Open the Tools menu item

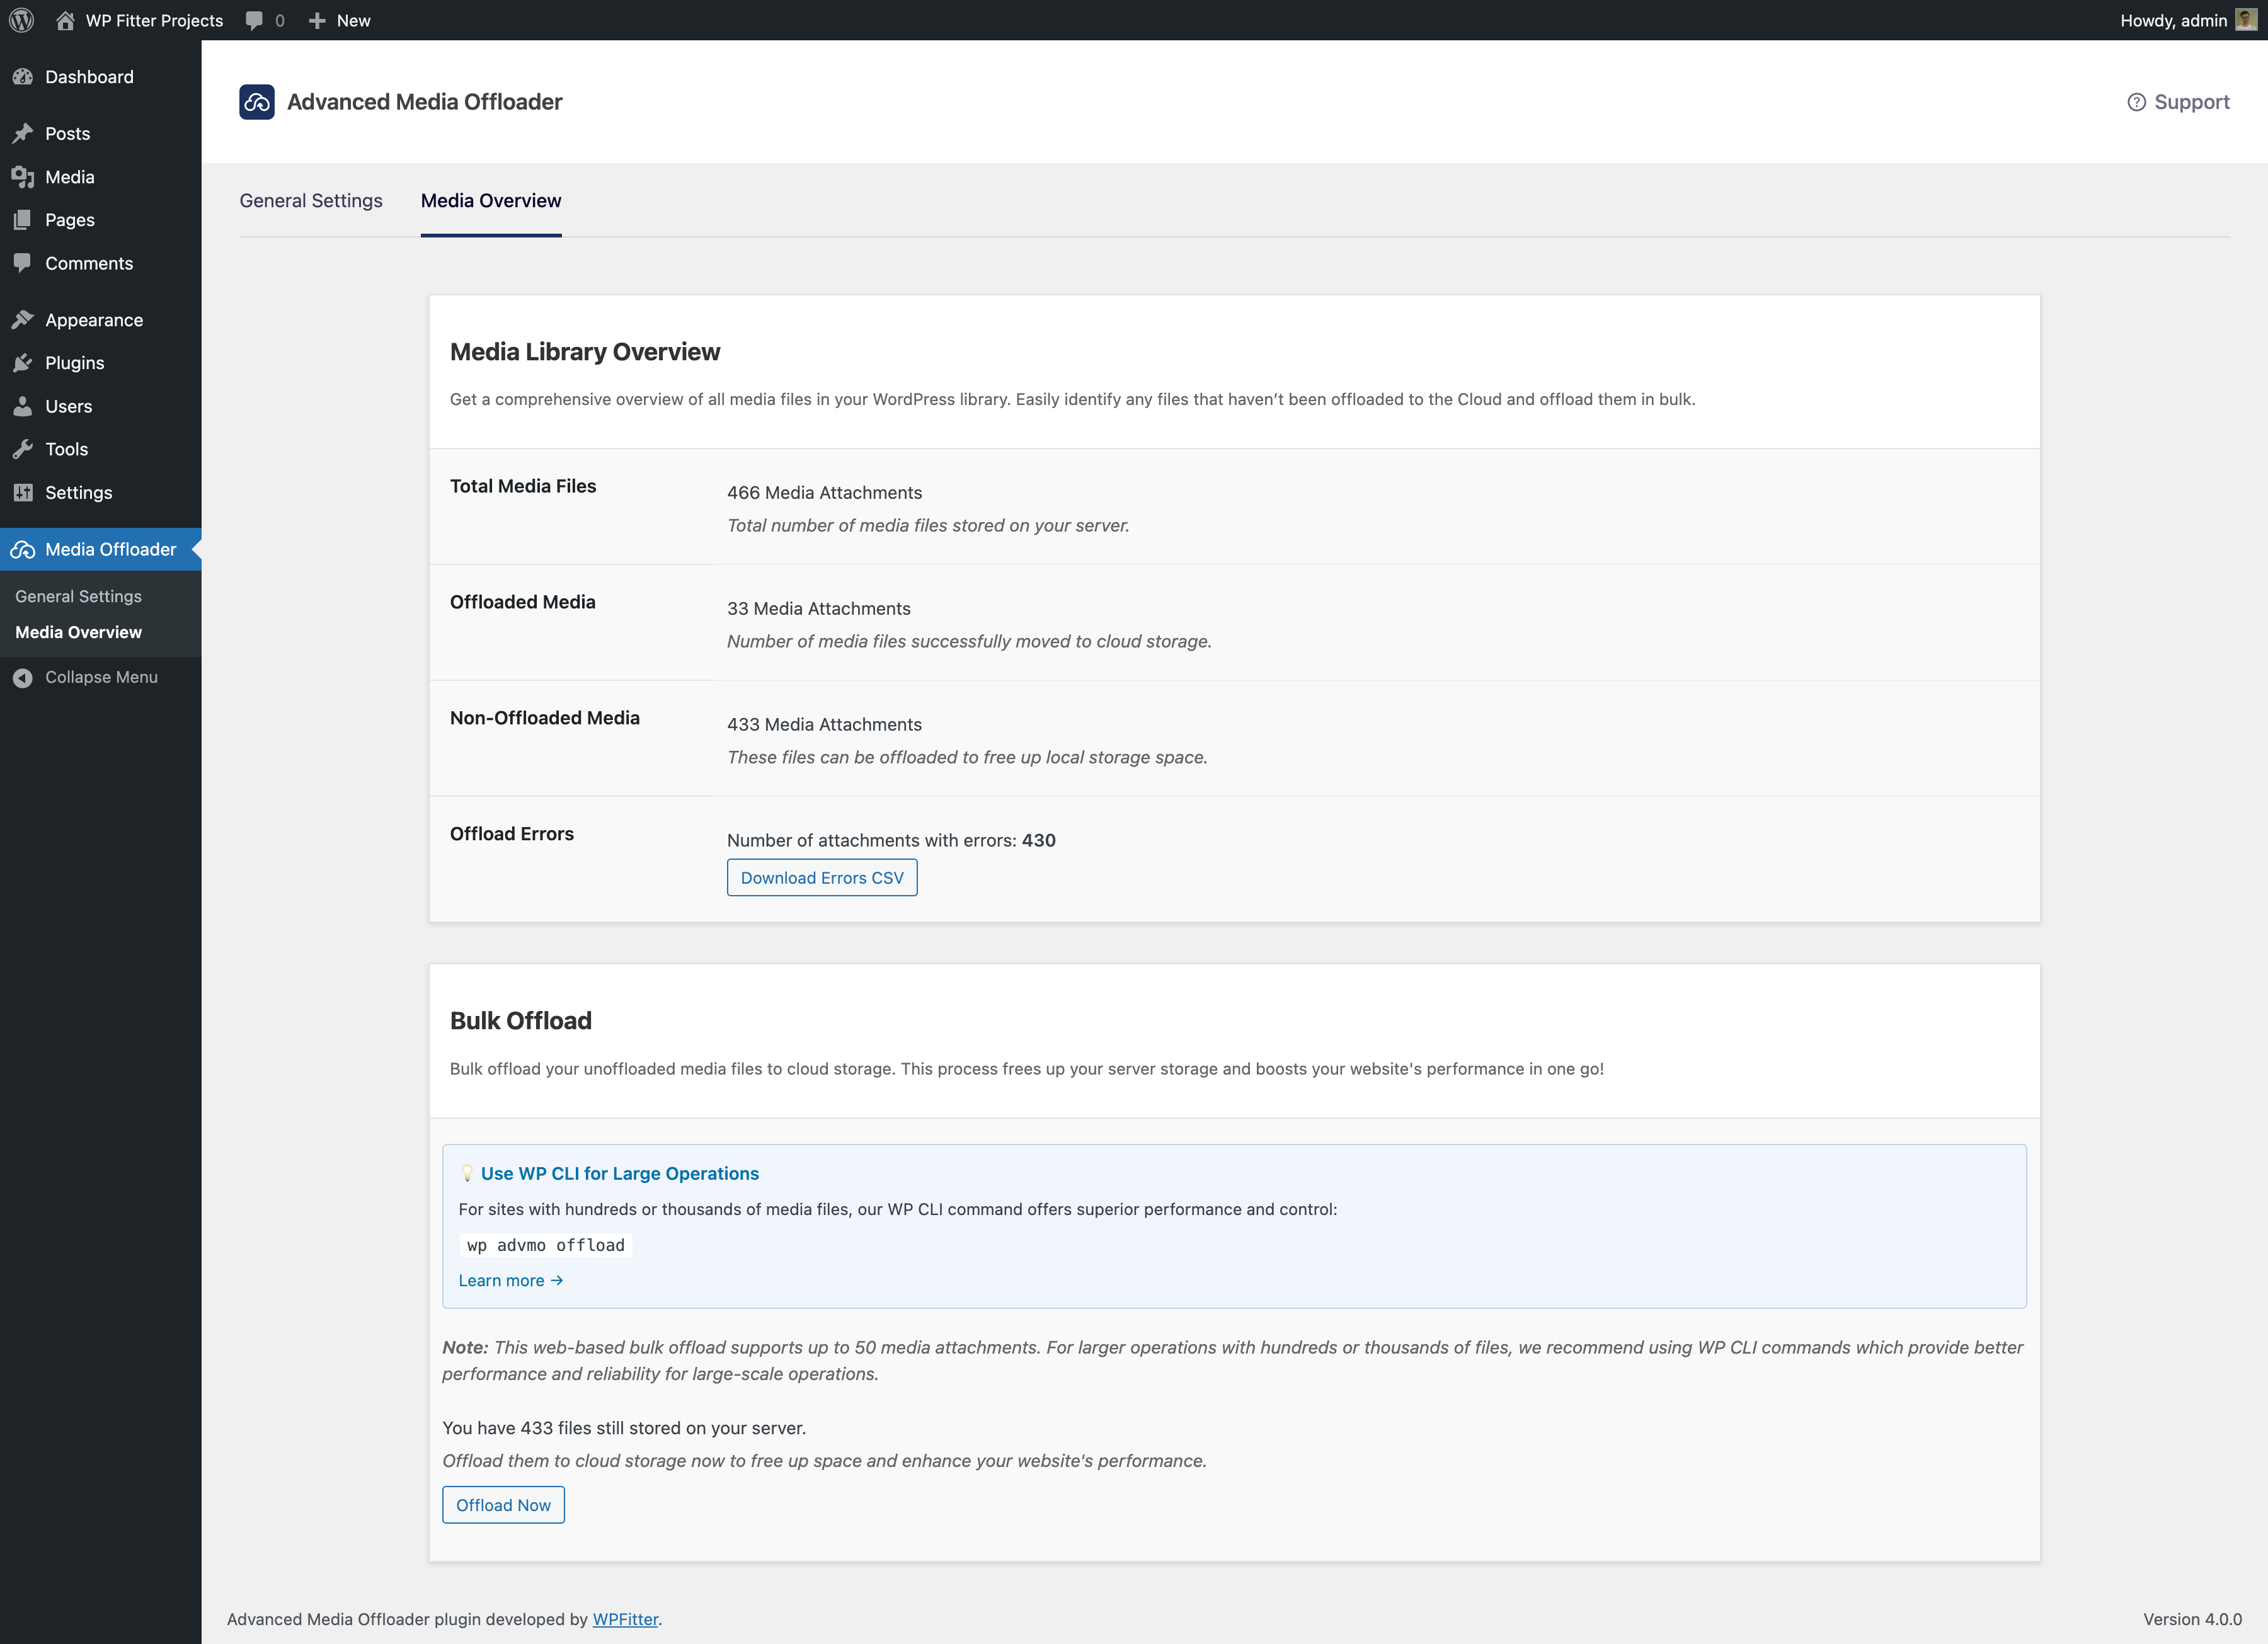pos(100,449)
